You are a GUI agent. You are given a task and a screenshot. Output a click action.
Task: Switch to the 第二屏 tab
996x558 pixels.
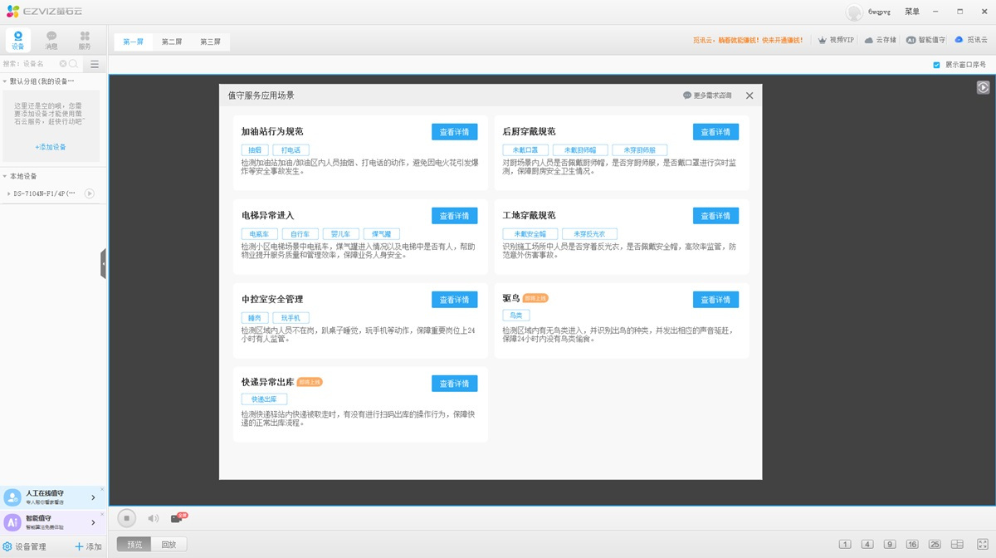pos(172,42)
